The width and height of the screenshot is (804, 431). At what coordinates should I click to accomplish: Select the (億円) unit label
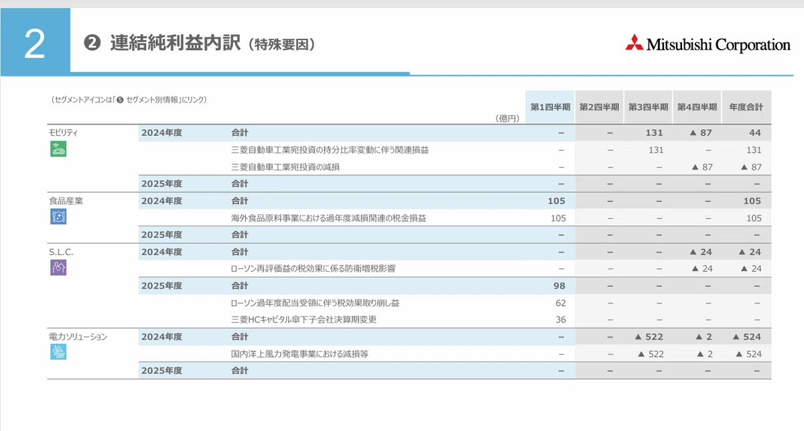pyautogui.click(x=508, y=118)
